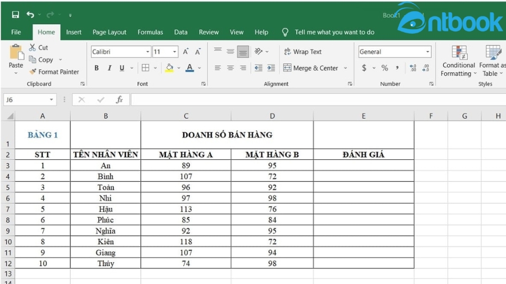Toggle Wrap Text
Image resolution: width=506 pixels, height=284 pixels.
(x=302, y=52)
